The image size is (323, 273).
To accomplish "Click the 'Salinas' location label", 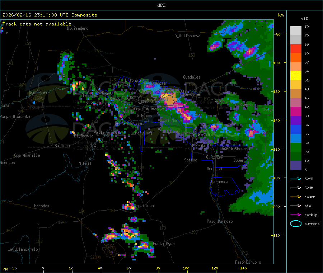I will [x=62, y=146].
